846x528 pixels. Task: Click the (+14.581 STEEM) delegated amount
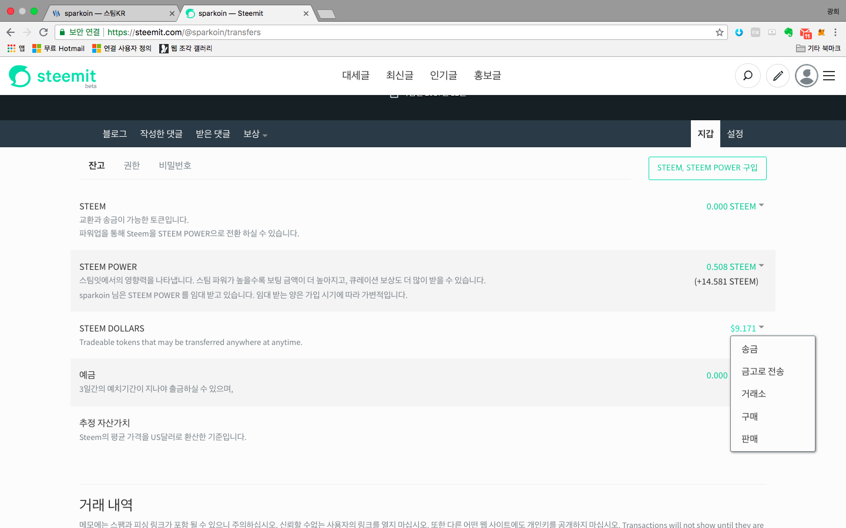tap(726, 282)
